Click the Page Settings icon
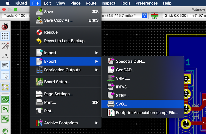206x134 pixels. coord(39,94)
